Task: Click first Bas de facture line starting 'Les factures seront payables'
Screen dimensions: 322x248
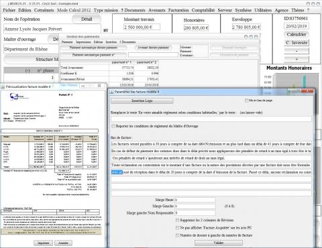Action: [211, 144]
